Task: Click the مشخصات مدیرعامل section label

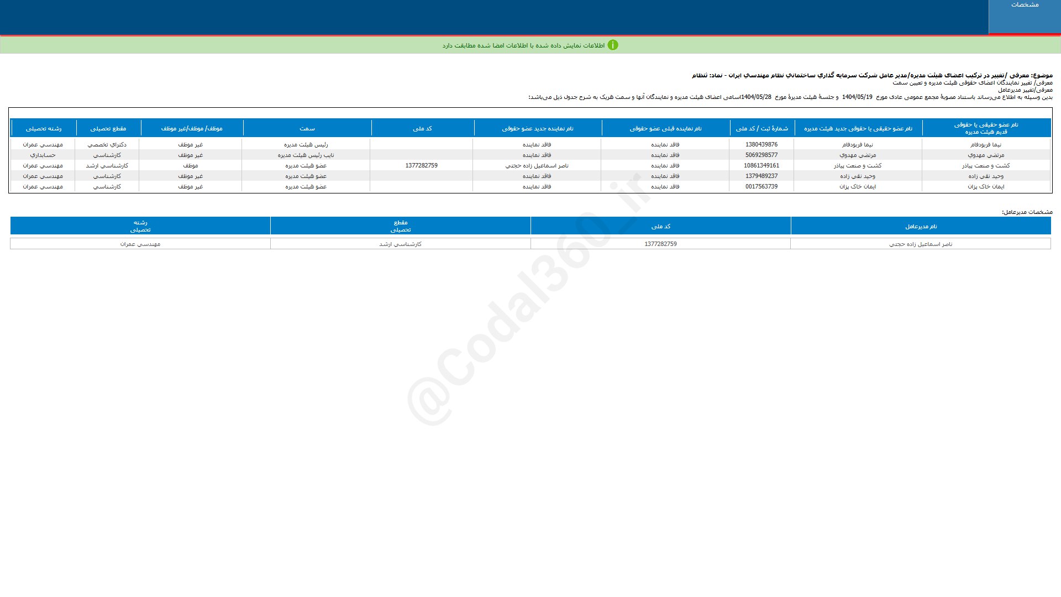Action: (x=1027, y=212)
